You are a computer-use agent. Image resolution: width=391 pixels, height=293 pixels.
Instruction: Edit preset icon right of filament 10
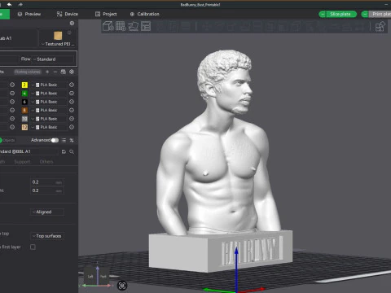[x=72, y=119]
